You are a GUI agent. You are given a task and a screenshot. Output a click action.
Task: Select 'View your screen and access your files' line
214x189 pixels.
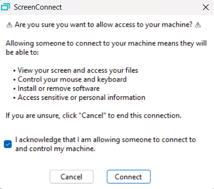78,70
